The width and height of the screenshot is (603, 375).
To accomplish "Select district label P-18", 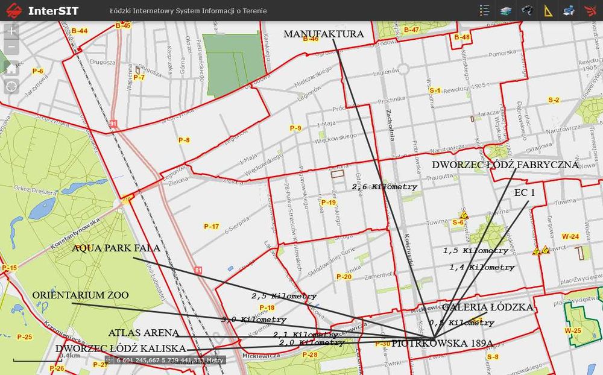I will point(267,307).
